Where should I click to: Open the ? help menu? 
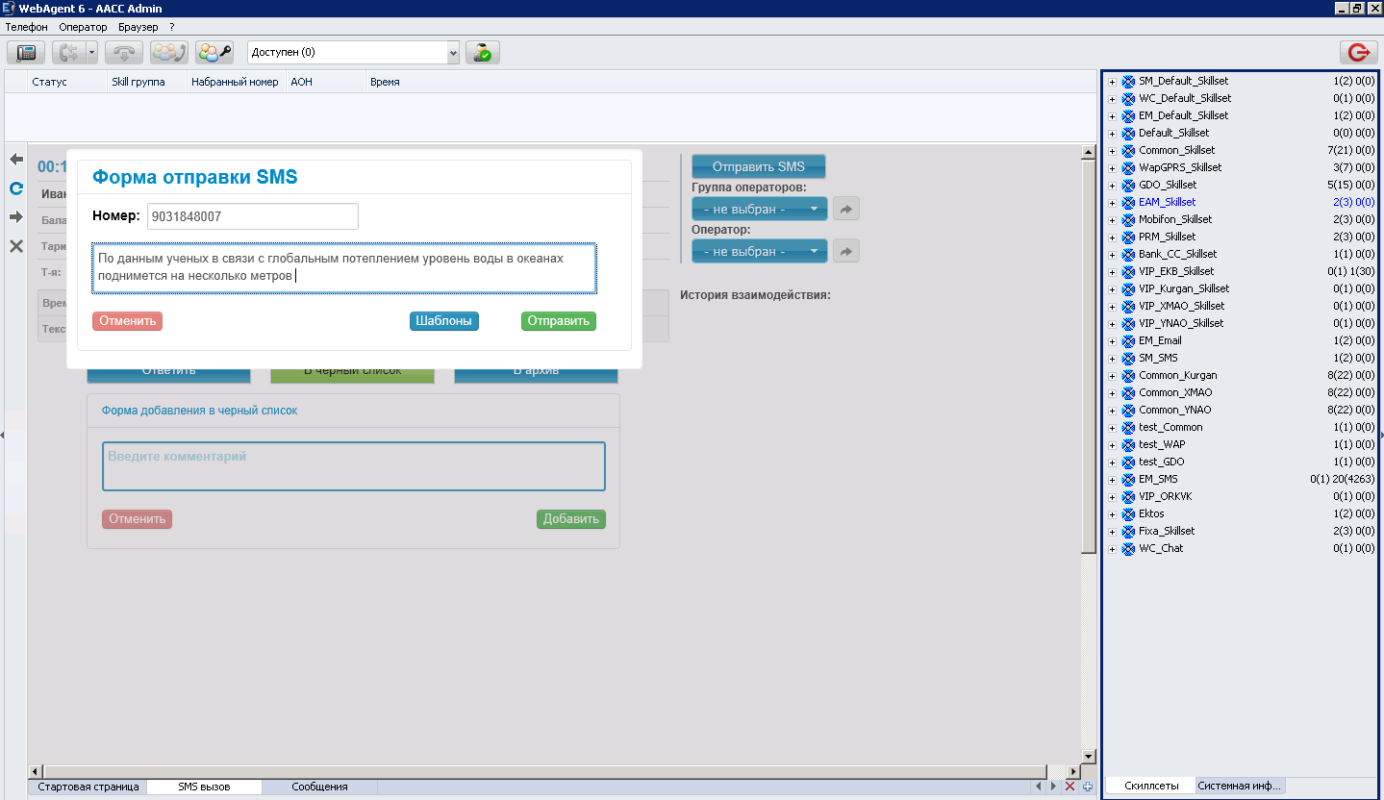[172, 27]
